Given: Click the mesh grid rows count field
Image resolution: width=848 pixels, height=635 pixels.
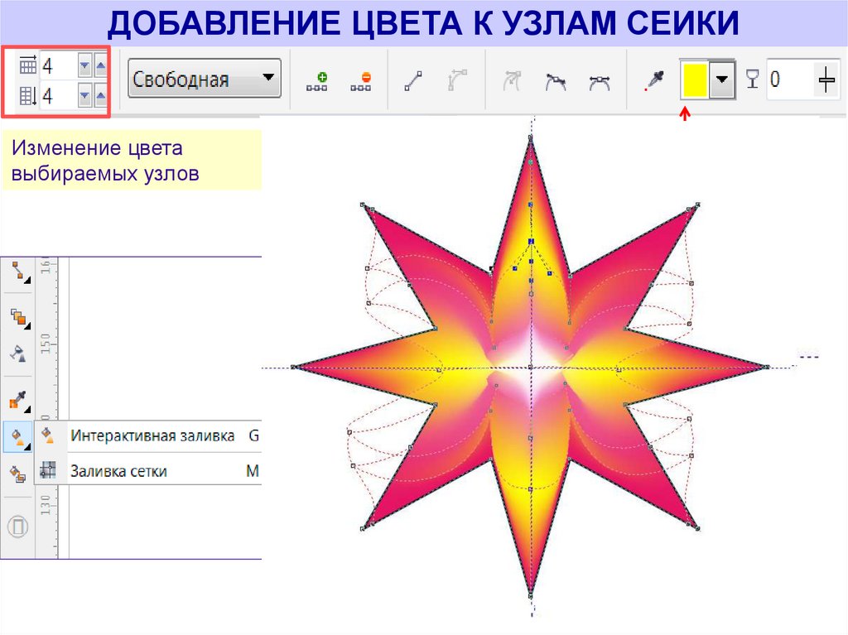Looking at the screenshot, I should pyautogui.click(x=59, y=96).
